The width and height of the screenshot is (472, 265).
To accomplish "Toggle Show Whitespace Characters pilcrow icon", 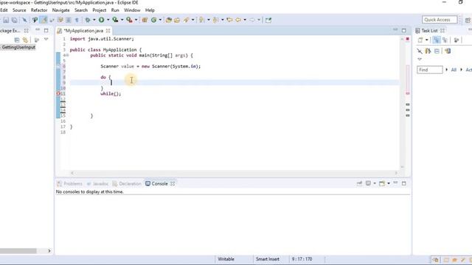I will click(x=77, y=20).
